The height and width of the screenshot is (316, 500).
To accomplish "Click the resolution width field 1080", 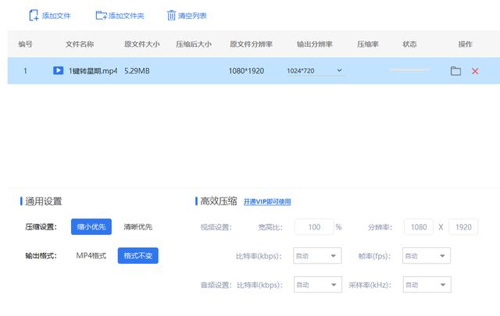I will tap(419, 227).
